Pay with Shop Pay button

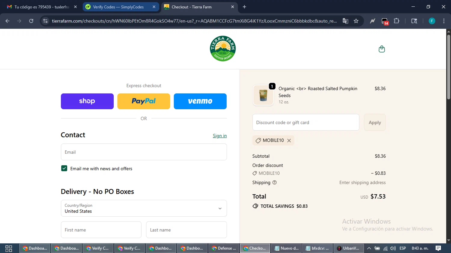click(87, 101)
